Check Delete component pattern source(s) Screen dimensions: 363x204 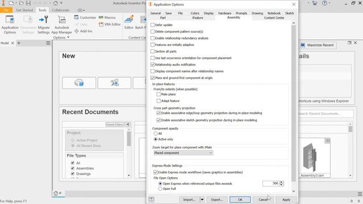(x=153, y=32)
